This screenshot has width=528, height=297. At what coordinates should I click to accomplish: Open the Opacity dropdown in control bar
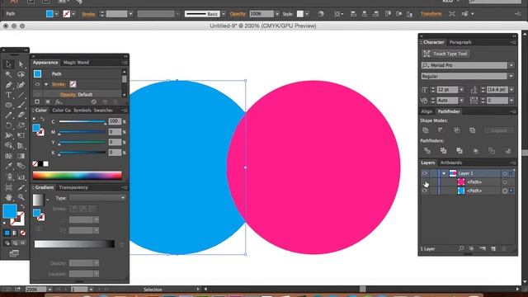(277, 14)
